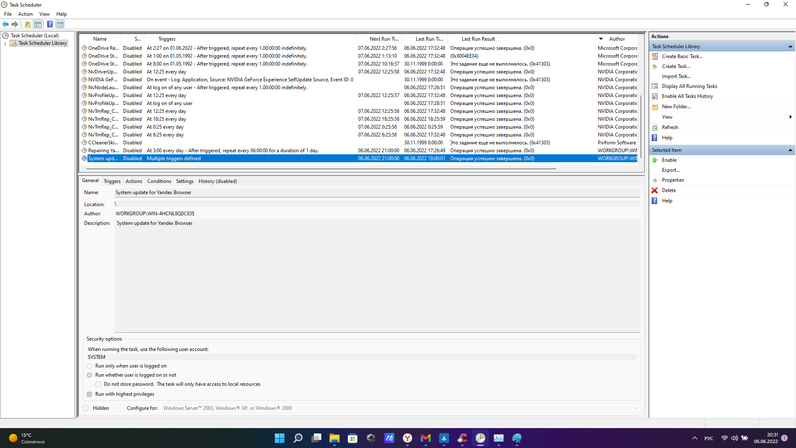Toggle the Action pane toolbar icon
The image size is (796, 448).
(60, 24)
